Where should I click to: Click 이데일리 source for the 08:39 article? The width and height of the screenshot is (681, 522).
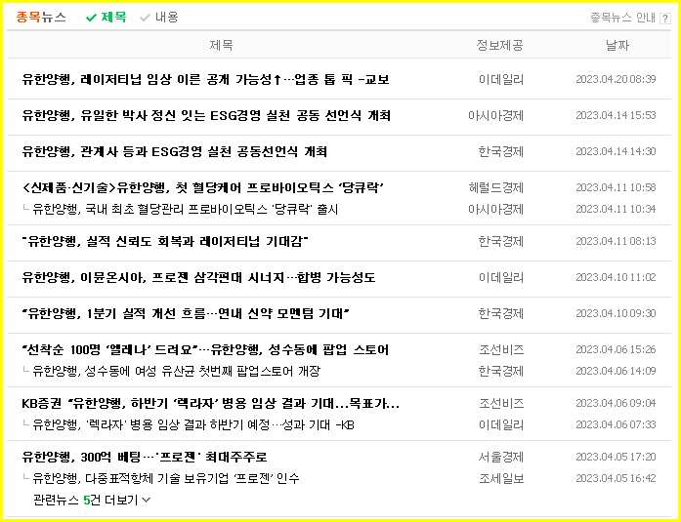pyautogui.click(x=501, y=79)
